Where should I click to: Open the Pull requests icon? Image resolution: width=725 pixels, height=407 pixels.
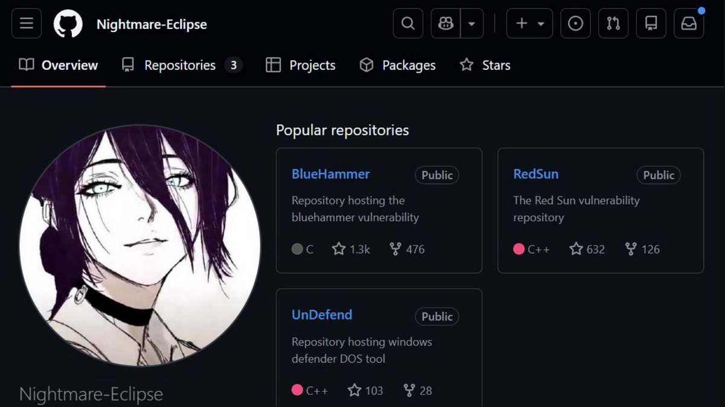click(x=613, y=24)
